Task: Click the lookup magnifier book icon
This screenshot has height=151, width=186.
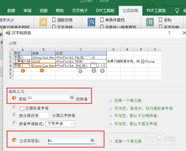Action: tap(91, 22)
